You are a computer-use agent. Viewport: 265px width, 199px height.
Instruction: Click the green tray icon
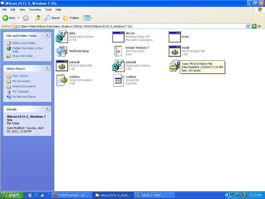coord(236,195)
